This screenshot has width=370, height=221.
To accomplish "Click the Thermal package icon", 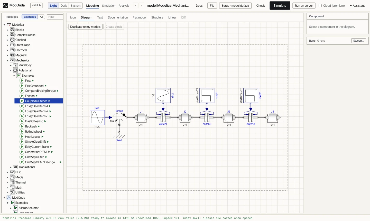I will [12, 182].
